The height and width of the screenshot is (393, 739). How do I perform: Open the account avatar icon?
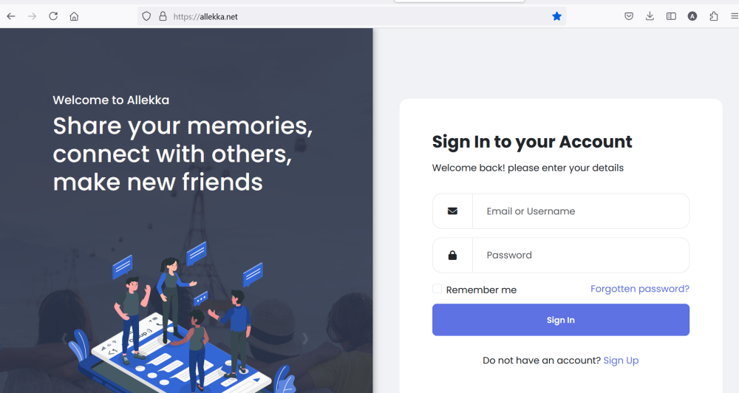coord(692,16)
